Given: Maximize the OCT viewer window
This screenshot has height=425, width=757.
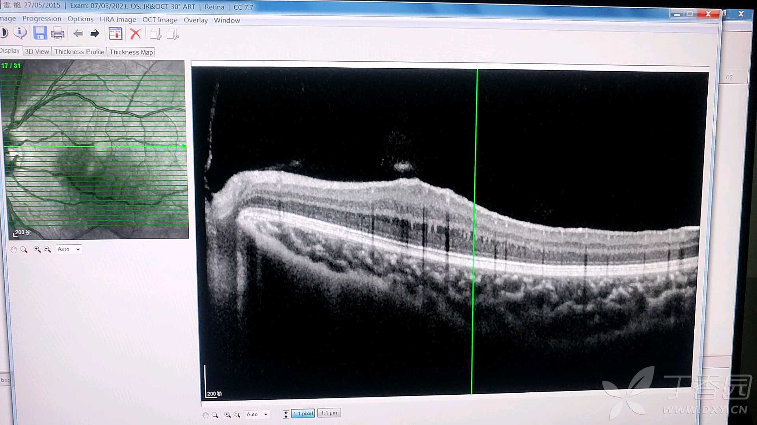Looking at the screenshot, I should pyautogui.click(x=690, y=14).
